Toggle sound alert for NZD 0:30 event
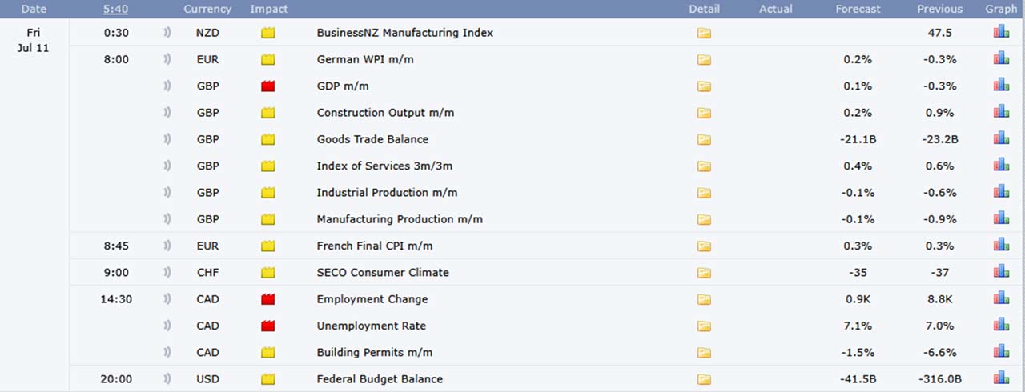 (x=167, y=33)
